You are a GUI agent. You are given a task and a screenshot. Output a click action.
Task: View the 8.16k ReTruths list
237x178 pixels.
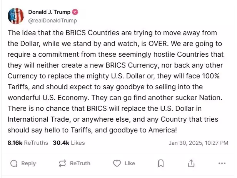point(28,143)
